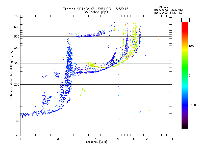The image size is (202, 151).
Task: Click the colorbar tick label '0'
Action: click(x=189, y=76)
